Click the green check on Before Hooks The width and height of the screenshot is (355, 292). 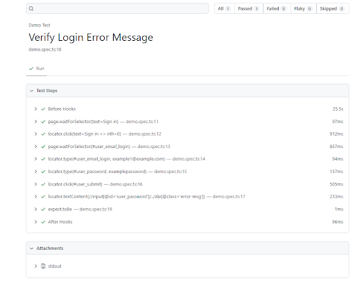tap(43, 109)
